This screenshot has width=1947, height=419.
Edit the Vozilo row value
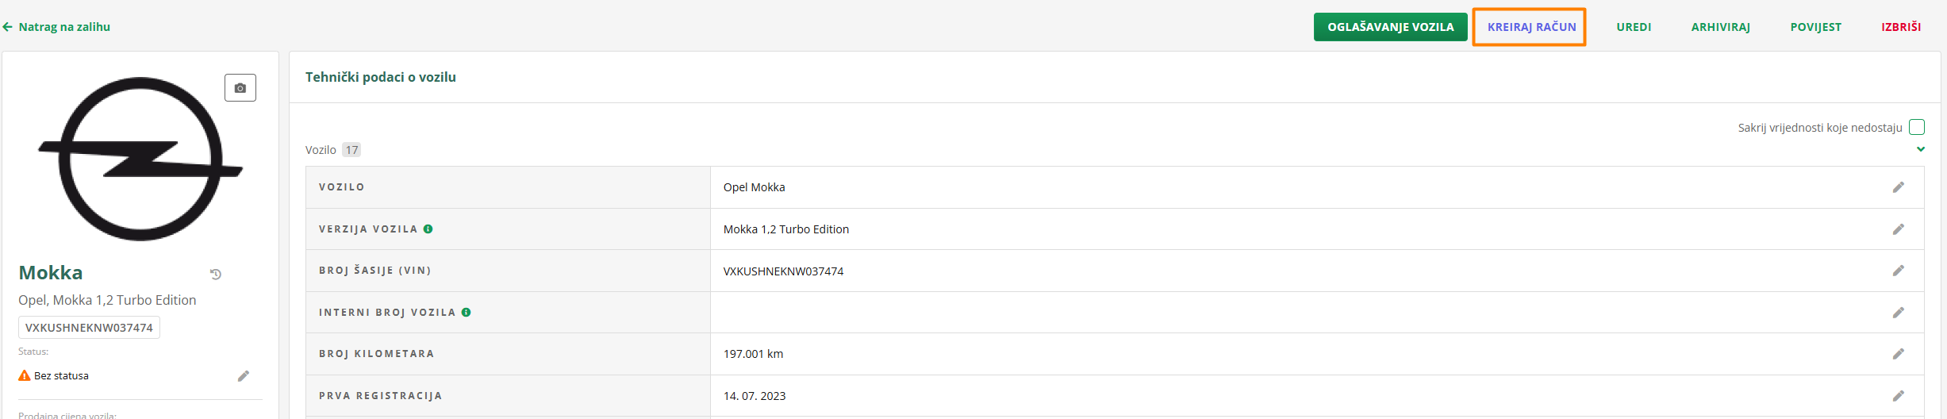pos(1898,187)
